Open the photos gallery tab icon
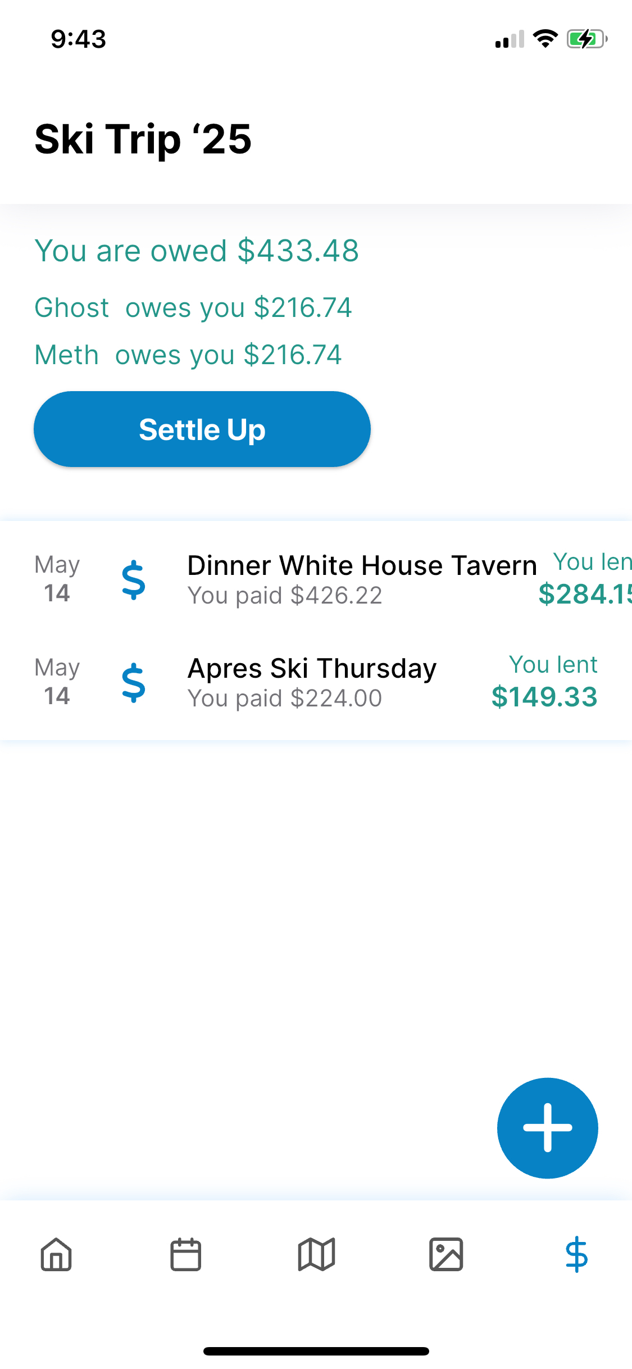Screen dimensions: 632x1369 [446, 1254]
